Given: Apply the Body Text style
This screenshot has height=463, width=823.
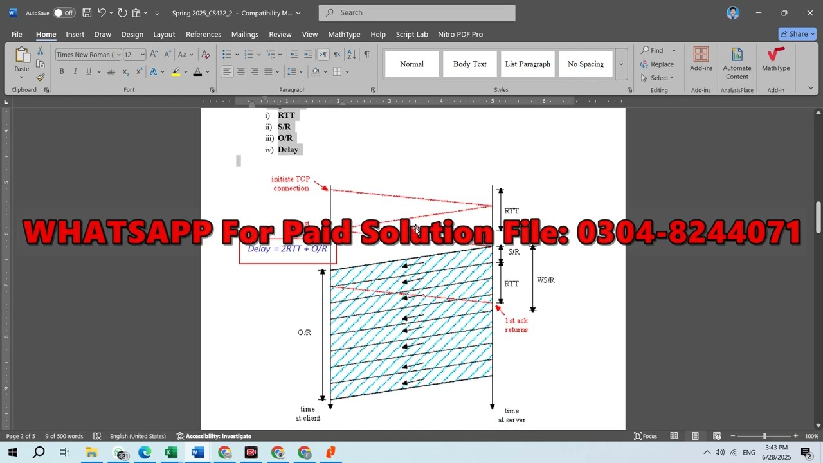Looking at the screenshot, I should [470, 64].
